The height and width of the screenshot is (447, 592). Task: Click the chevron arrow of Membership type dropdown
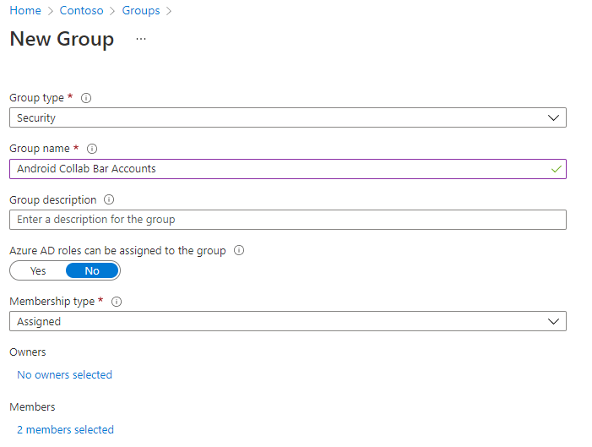(553, 322)
